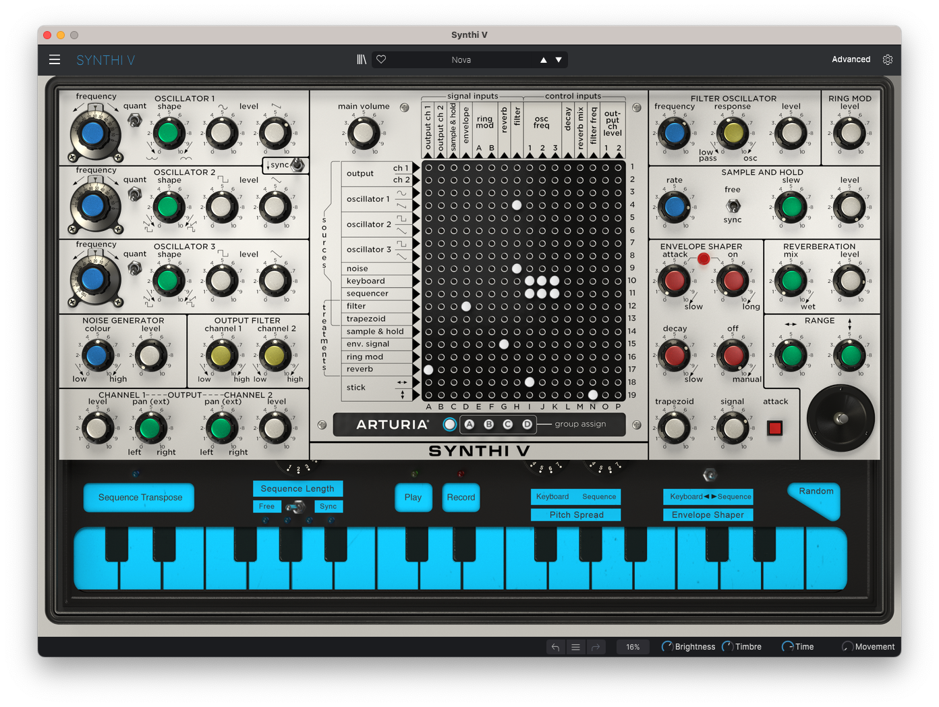
Task: Click the Ring Mod level knob
Action: pos(850,133)
